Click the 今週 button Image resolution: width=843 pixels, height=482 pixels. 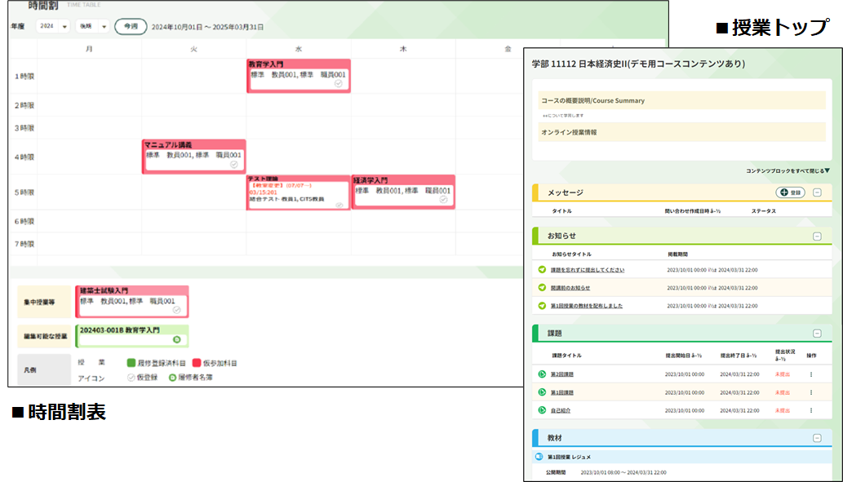pos(130,27)
